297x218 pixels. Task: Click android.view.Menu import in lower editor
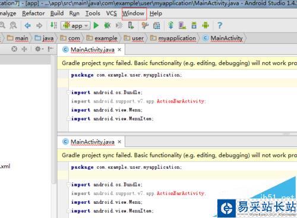[107, 202]
